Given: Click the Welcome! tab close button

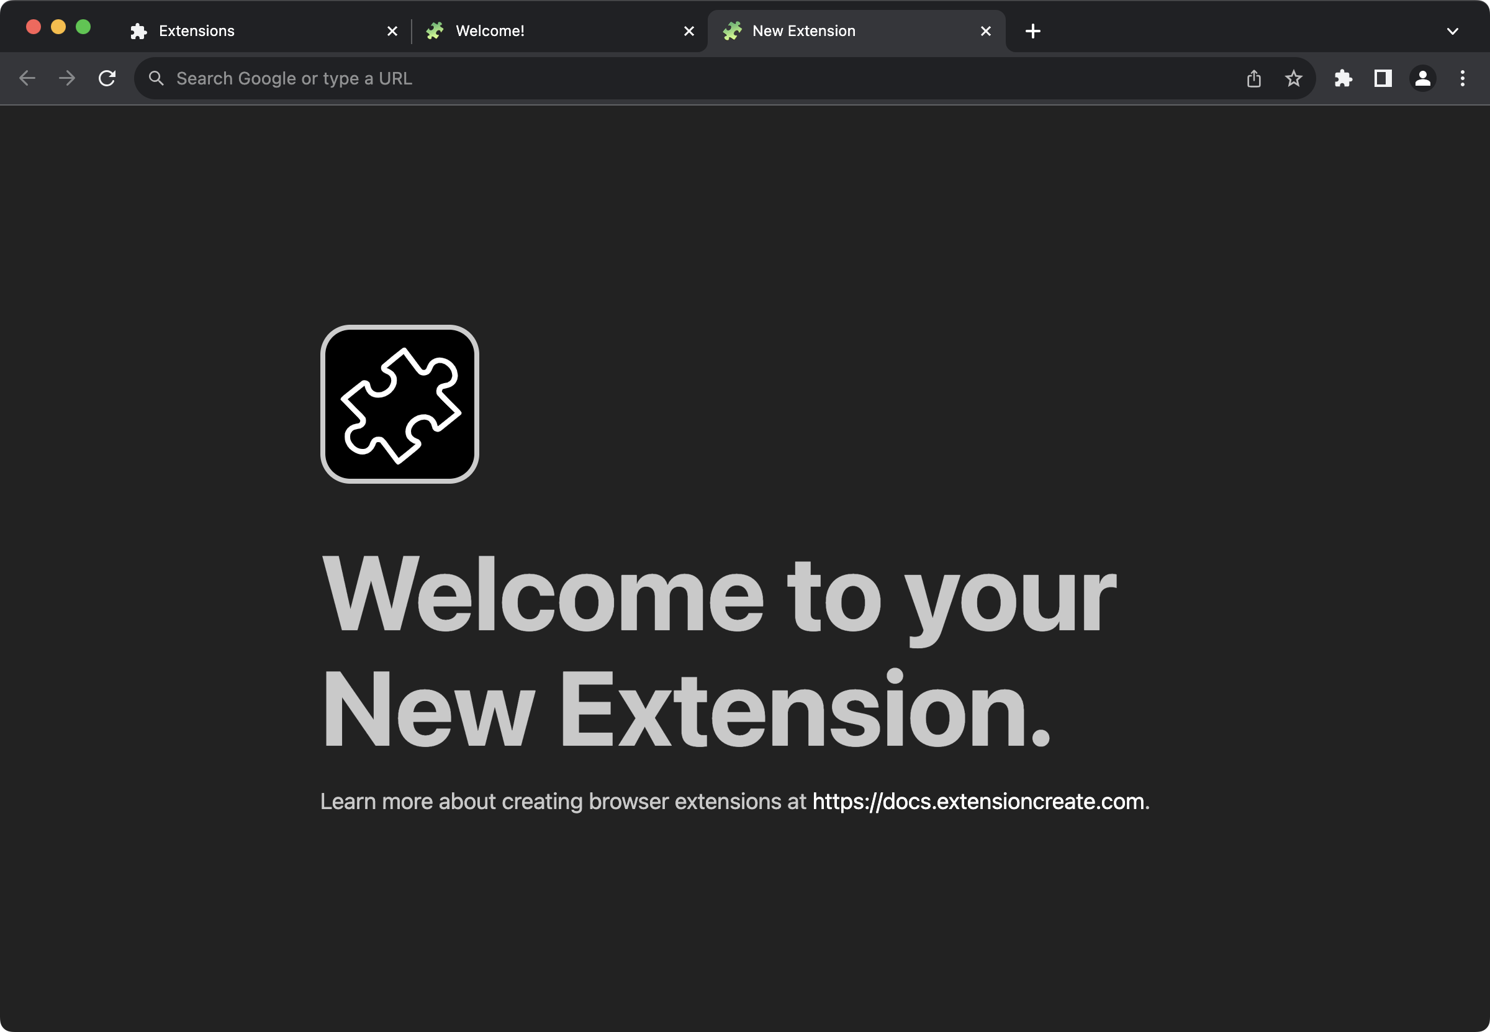Looking at the screenshot, I should 689,30.
